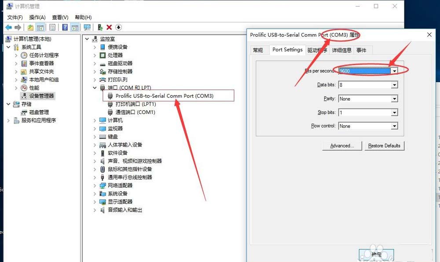Click the 键盘 keyboard icon
440x262 pixels.
(x=103, y=137)
